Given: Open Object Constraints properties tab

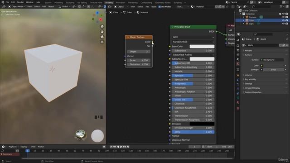Looking at the screenshot, I should coord(238,93).
